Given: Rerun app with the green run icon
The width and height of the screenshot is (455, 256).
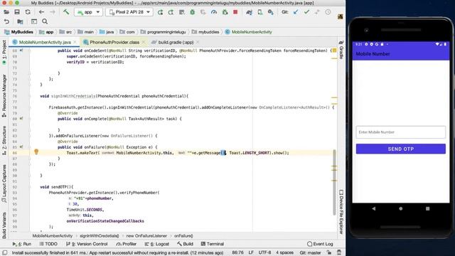Looking at the screenshot, I should click(x=160, y=12).
